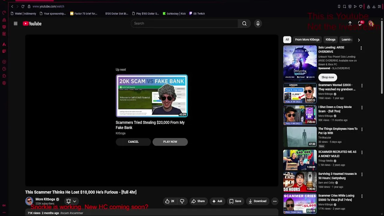Open the Solo Leveling ad thumbnail

point(300,63)
